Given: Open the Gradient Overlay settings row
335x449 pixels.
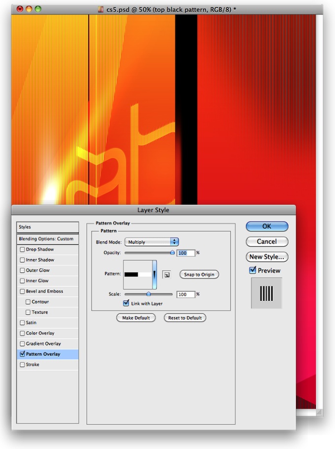Looking at the screenshot, I should (47, 344).
